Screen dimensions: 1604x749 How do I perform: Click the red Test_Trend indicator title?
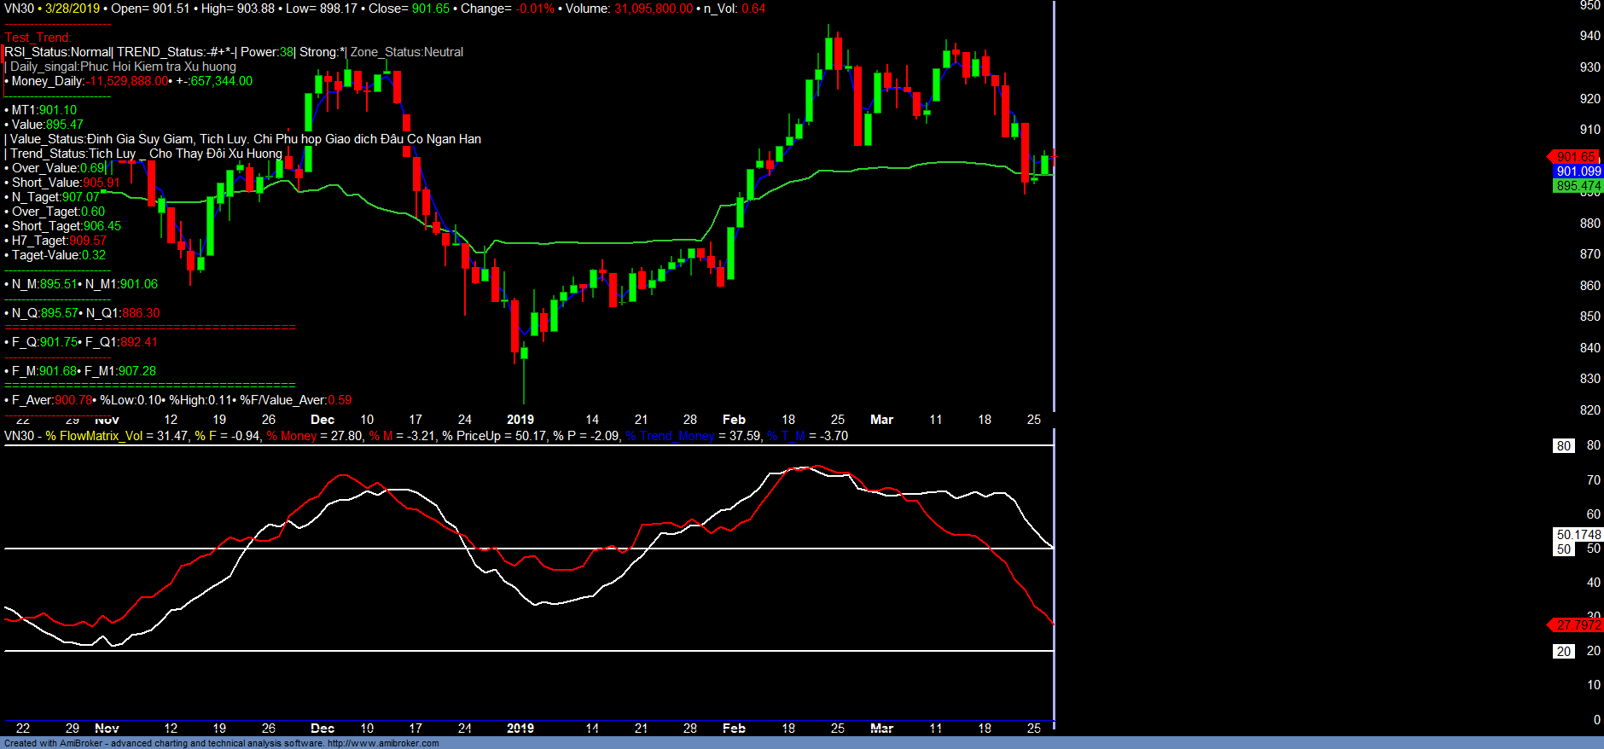(x=38, y=38)
